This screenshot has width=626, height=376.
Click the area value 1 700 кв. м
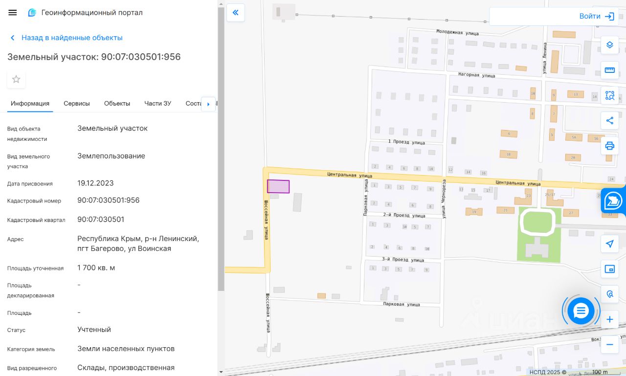96,268
